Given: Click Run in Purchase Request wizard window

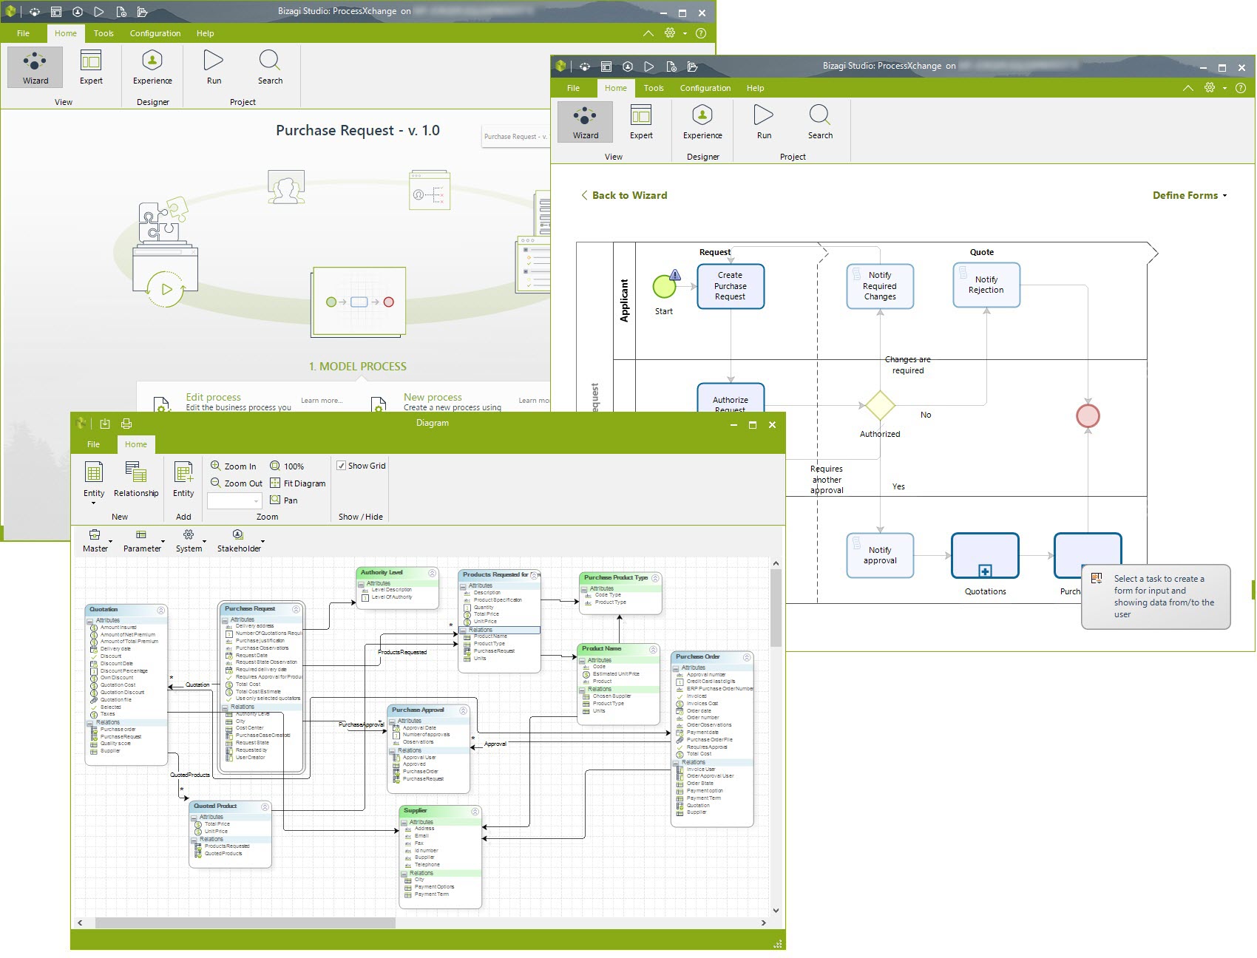Looking at the screenshot, I should (214, 67).
